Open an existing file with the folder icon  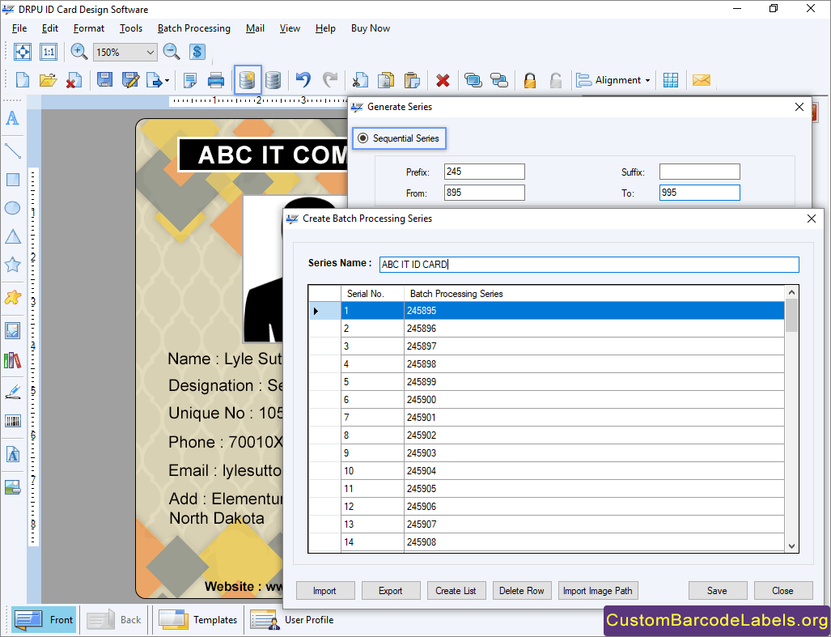click(48, 80)
